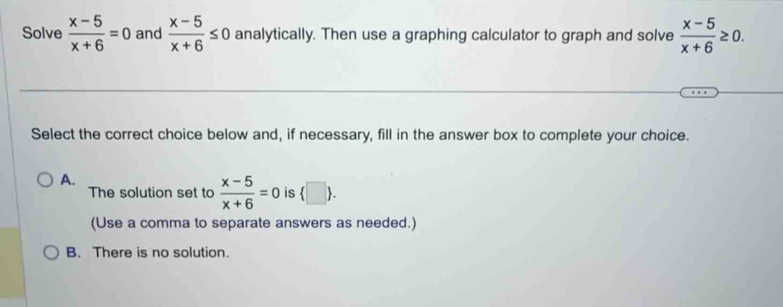Viewport: 783px width, 307px height.
Task: Select radio button B for no solution
Action: click(x=51, y=252)
